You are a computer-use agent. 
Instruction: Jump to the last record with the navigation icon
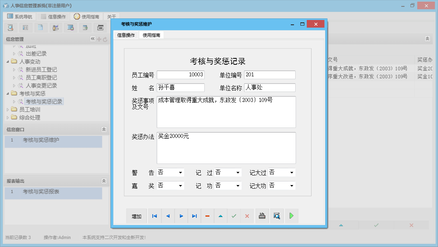(194, 215)
